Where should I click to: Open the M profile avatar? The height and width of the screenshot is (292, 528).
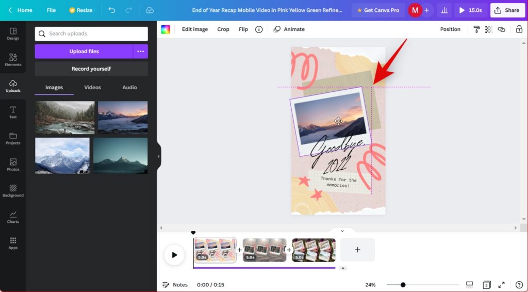415,10
